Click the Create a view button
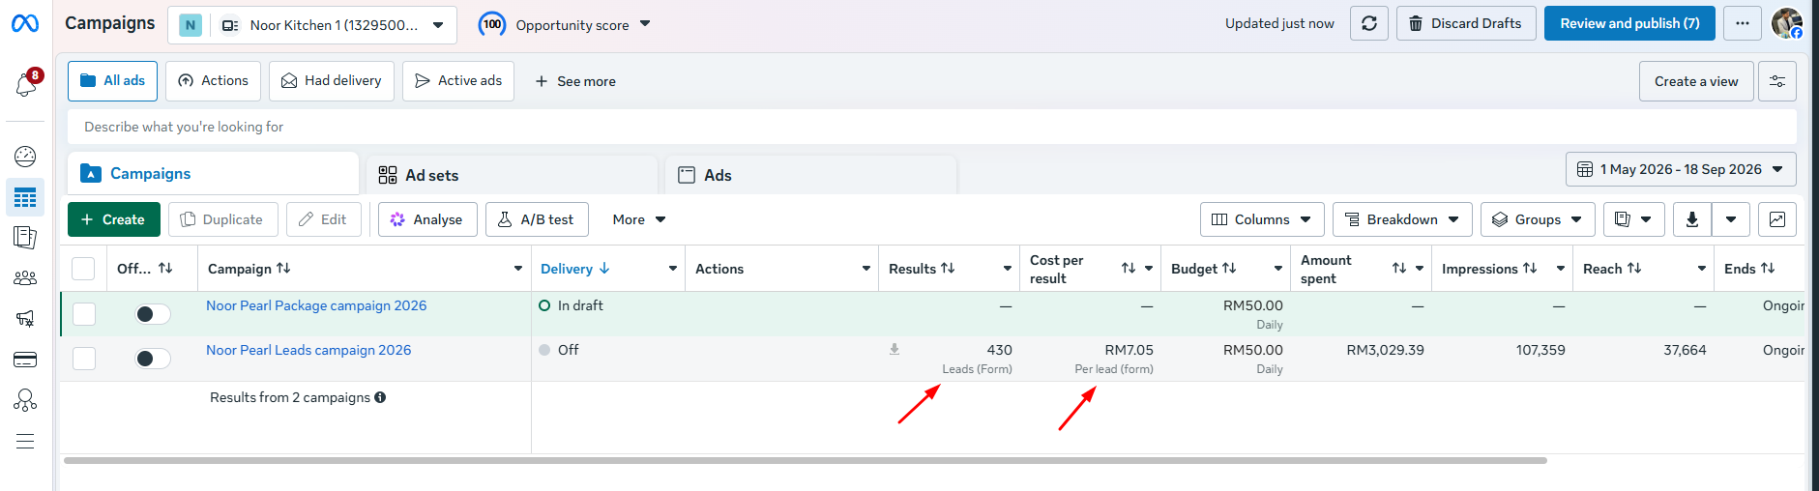The height and width of the screenshot is (491, 1819). [x=1696, y=81]
